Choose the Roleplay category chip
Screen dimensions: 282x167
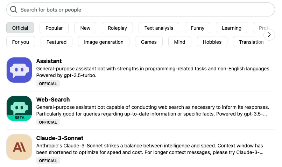pos(118,28)
